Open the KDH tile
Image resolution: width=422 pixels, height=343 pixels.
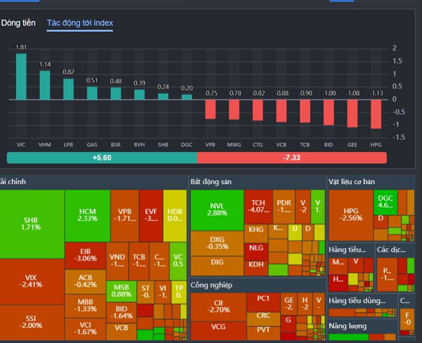(256, 268)
